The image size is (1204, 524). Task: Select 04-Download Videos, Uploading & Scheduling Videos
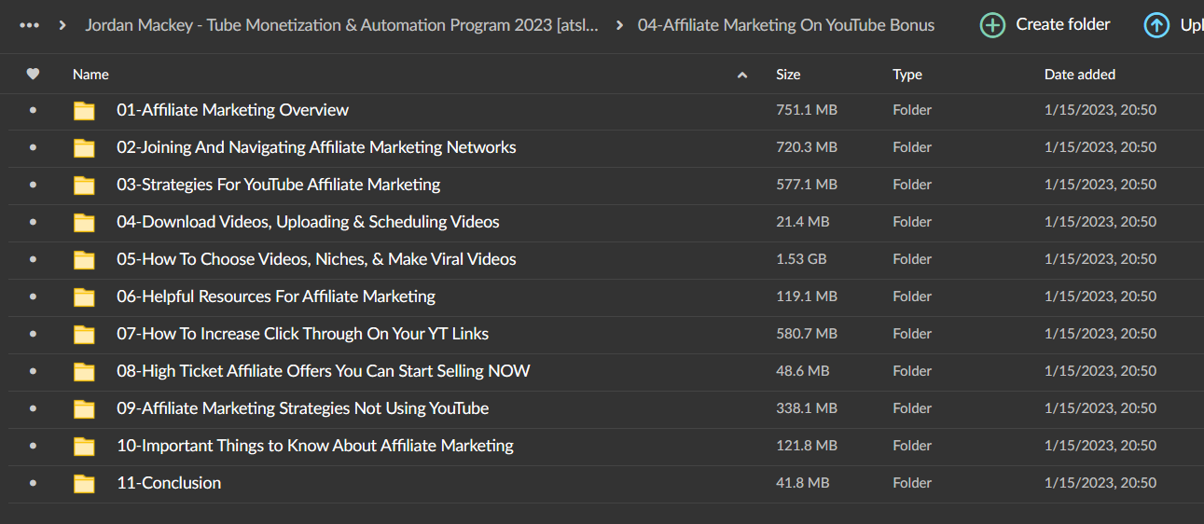[308, 222]
